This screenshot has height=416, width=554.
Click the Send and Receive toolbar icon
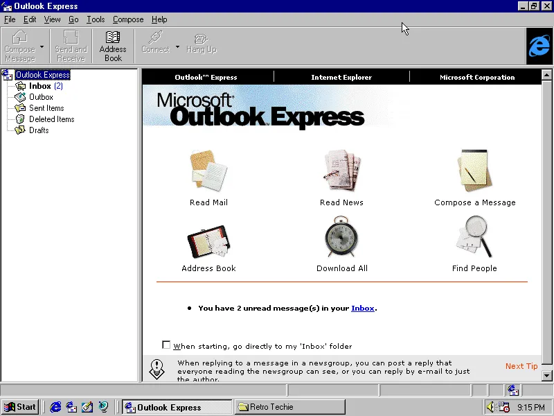click(x=70, y=46)
